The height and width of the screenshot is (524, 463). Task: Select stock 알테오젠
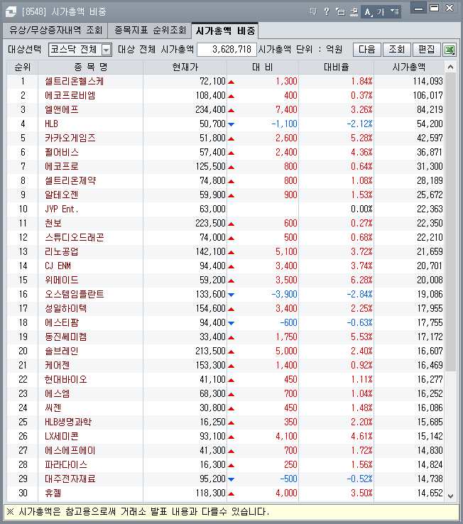click(x=62, y=195)
